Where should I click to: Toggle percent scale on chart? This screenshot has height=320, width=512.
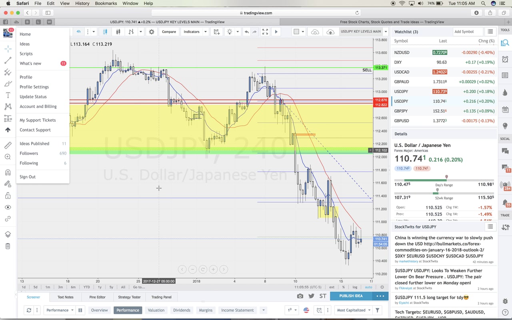tap(343, 287)
